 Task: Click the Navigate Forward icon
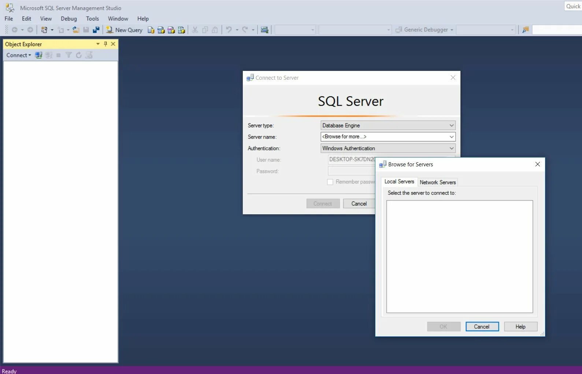[30, 30]
